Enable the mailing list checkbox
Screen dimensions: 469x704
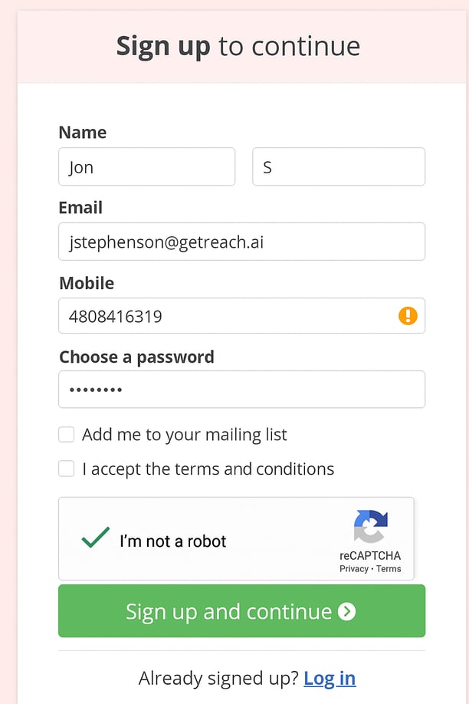click(67, 435)
